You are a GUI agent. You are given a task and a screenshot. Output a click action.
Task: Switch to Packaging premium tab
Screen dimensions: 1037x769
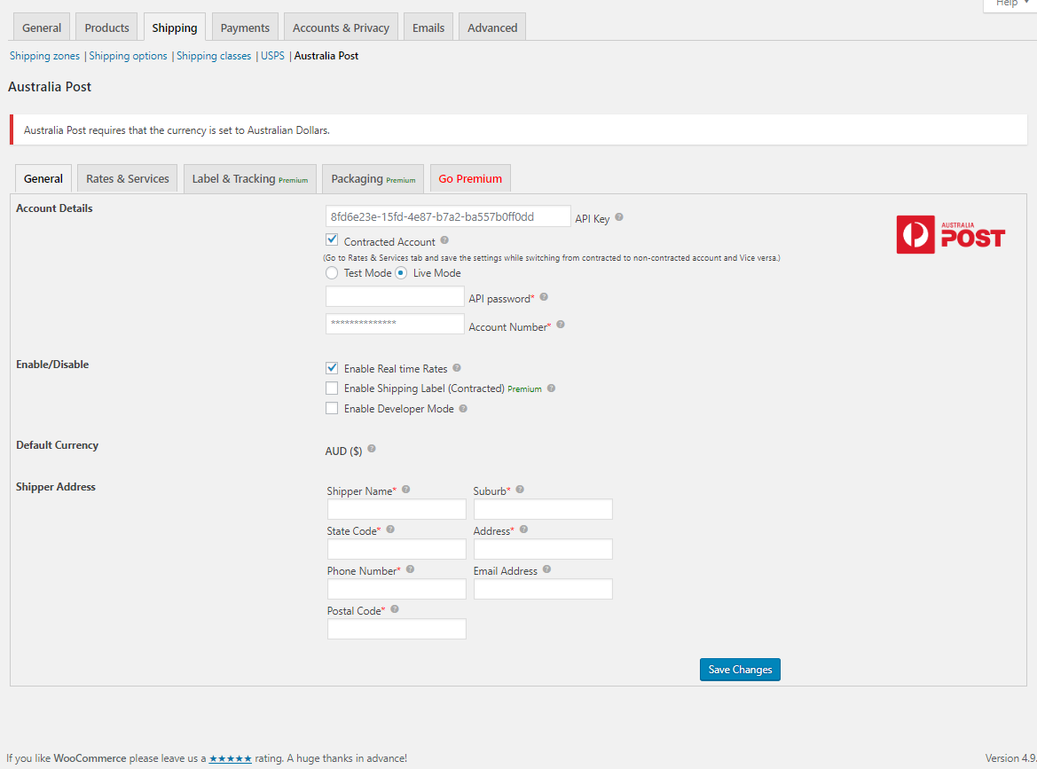373,178
